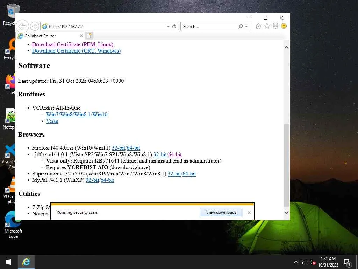Click the View downloads button

(221, 212)
